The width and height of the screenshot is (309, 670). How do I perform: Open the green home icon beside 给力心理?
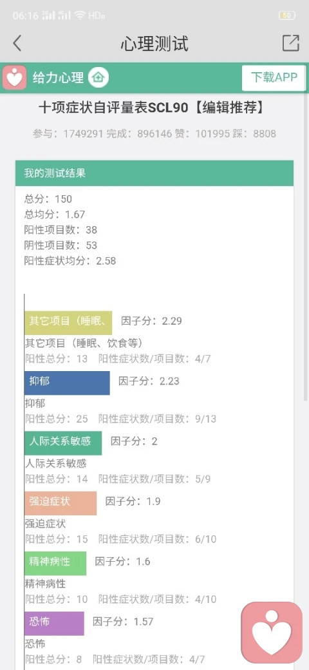pyautogui.click(x=98, y=78)
